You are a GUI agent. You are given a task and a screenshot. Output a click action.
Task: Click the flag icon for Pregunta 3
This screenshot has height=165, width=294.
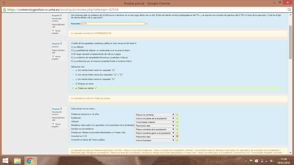click(x=53, y=124)
